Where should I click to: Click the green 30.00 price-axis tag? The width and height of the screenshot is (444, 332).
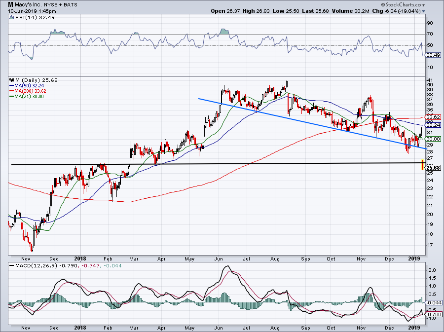(x=433, y=139)
